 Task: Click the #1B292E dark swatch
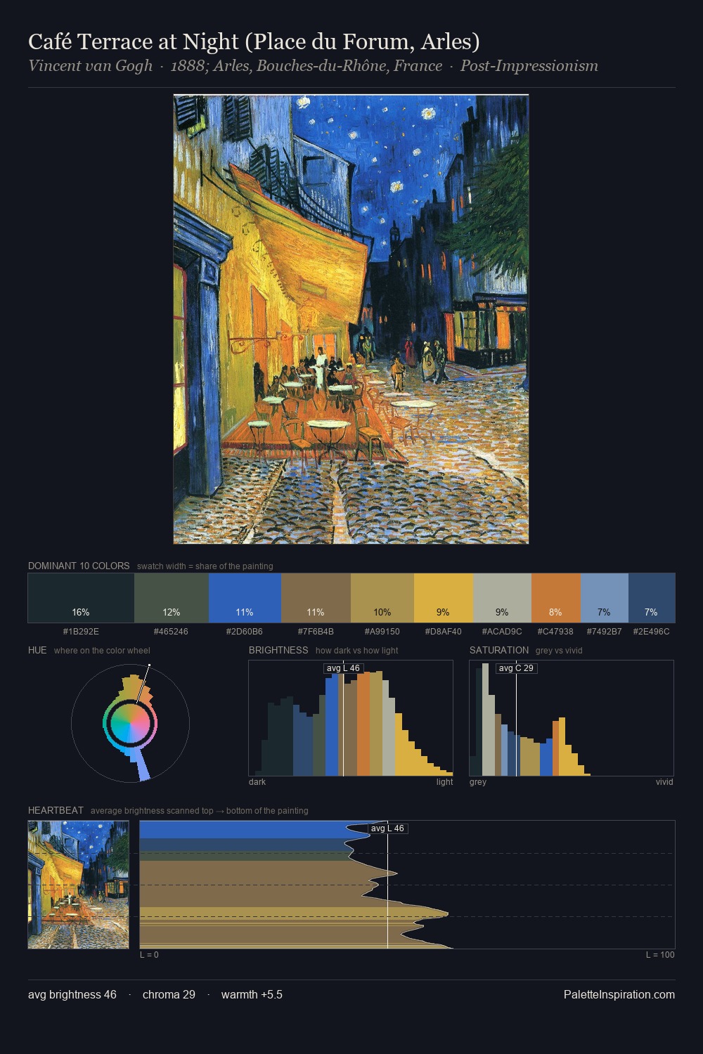point(81,598)
